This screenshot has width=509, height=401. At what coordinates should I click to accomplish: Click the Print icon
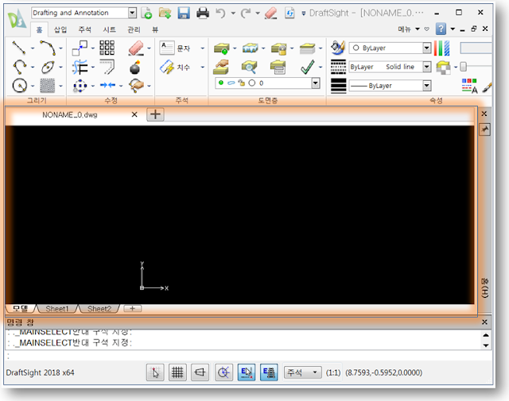click(x=203, y=13)
